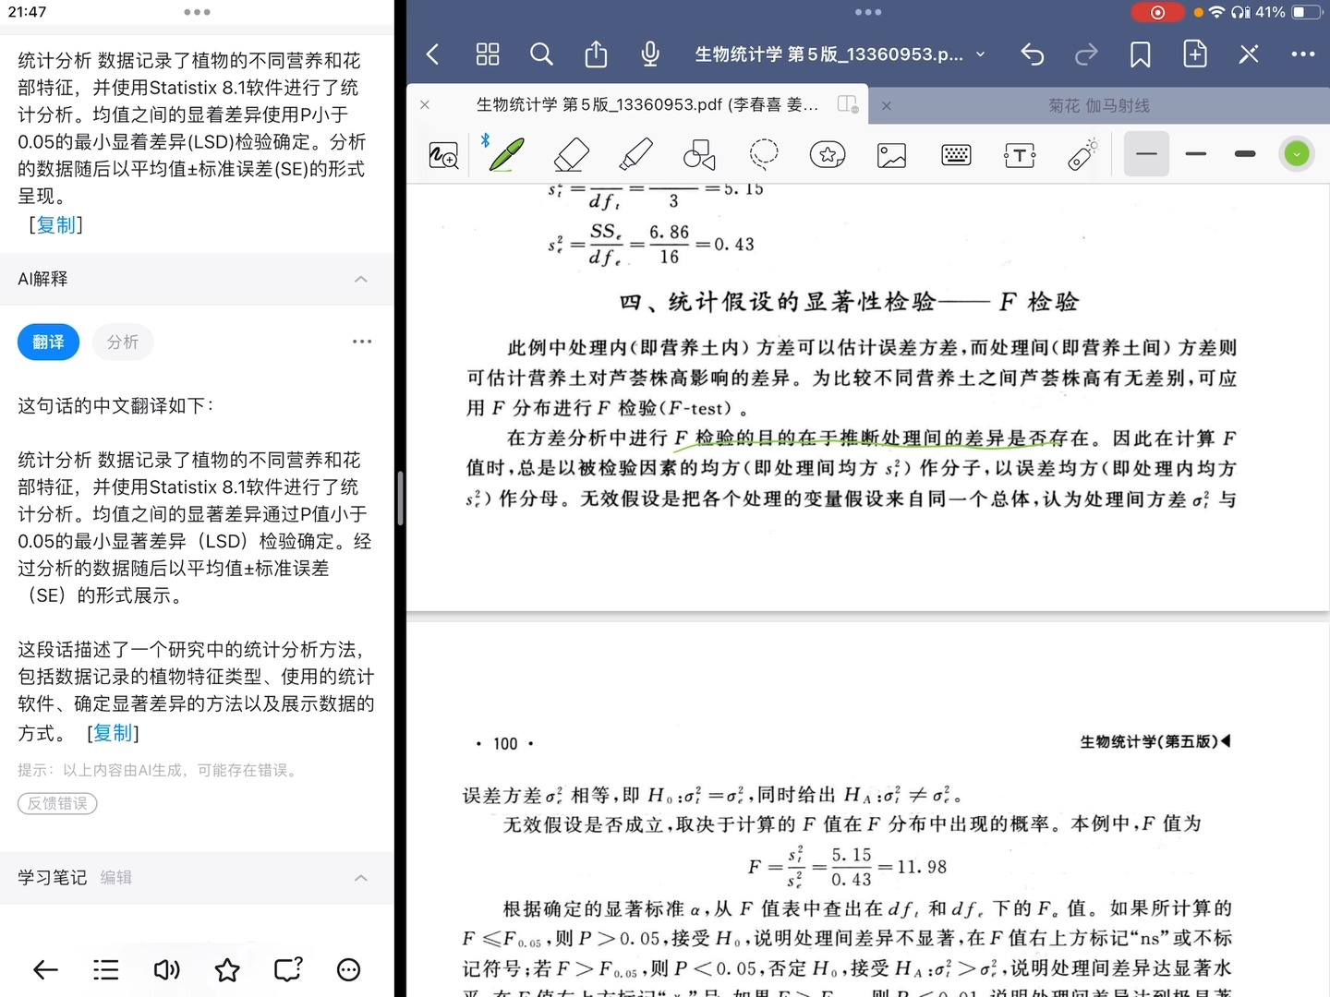1330x997 pixels.
Task: Open split view icon on the tab
Action: tap(848, 104)
